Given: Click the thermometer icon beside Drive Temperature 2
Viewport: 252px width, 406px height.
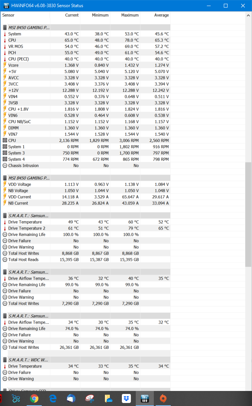Looking at the screenshot, I should 5,228.
